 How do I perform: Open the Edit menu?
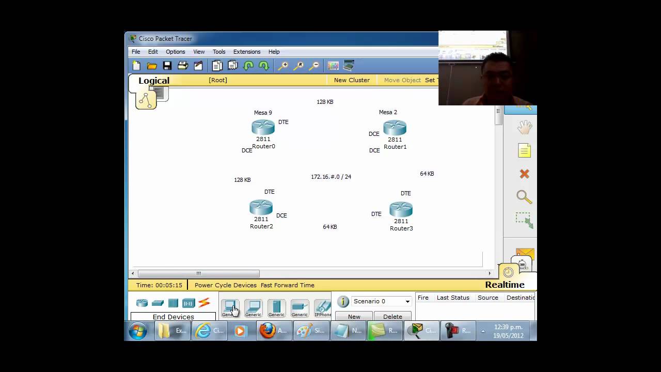pyautogui.click(x=153, y=52)
